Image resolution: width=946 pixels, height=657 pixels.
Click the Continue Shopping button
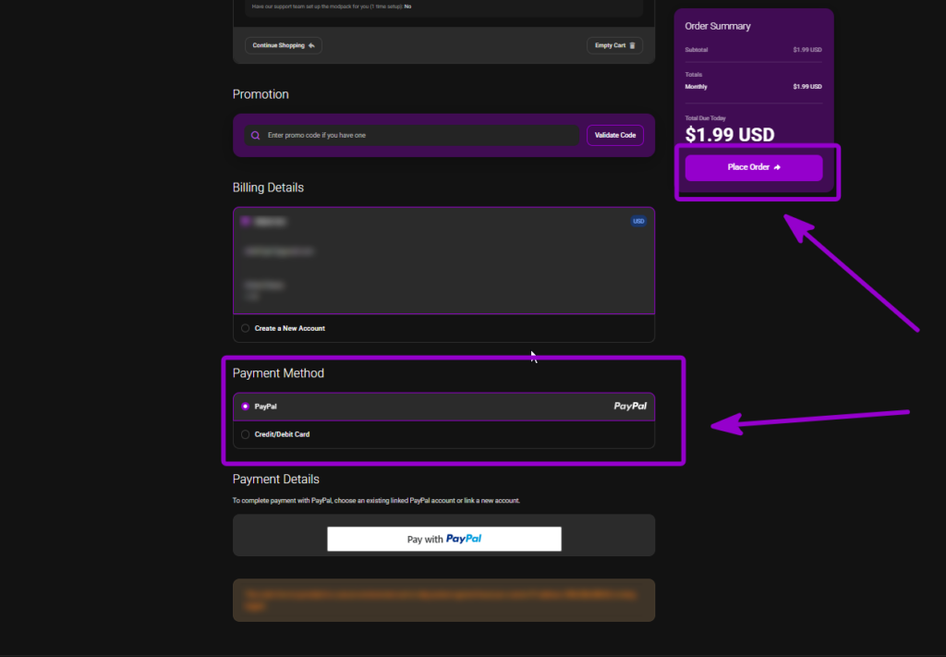pyautogui.click(x=283, y=45)
